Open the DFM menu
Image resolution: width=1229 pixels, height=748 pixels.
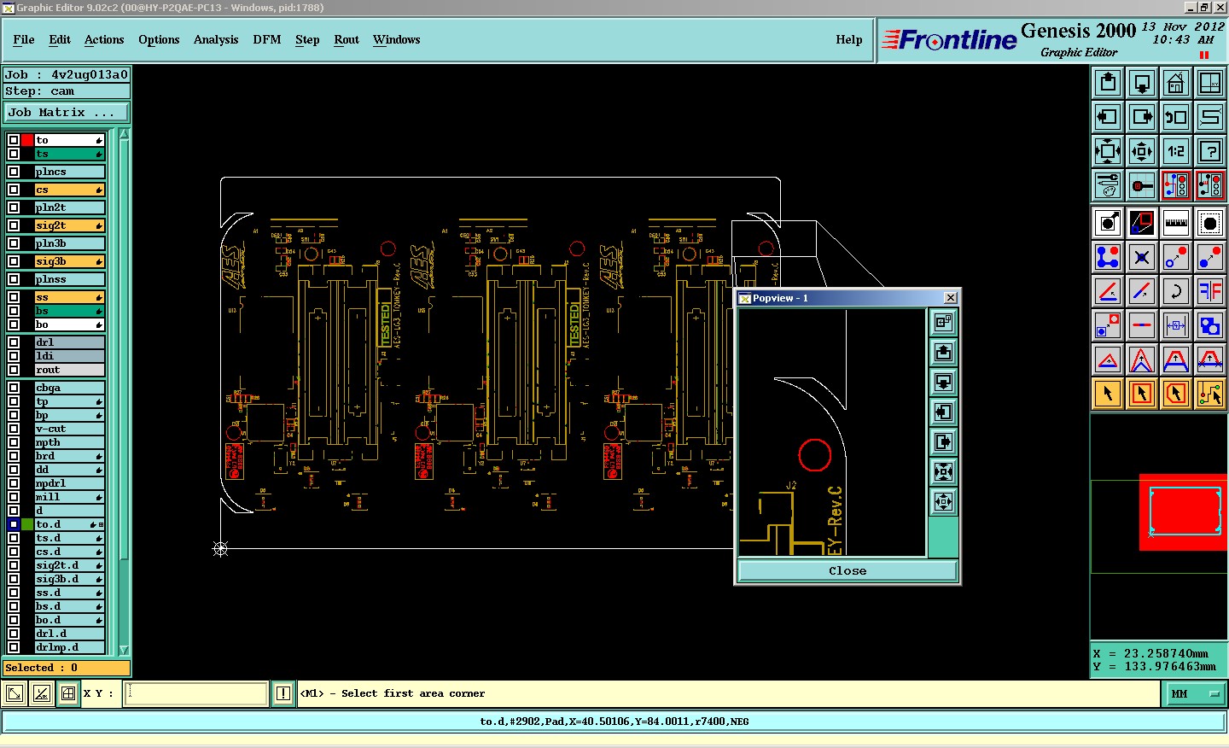pos(267,39)
